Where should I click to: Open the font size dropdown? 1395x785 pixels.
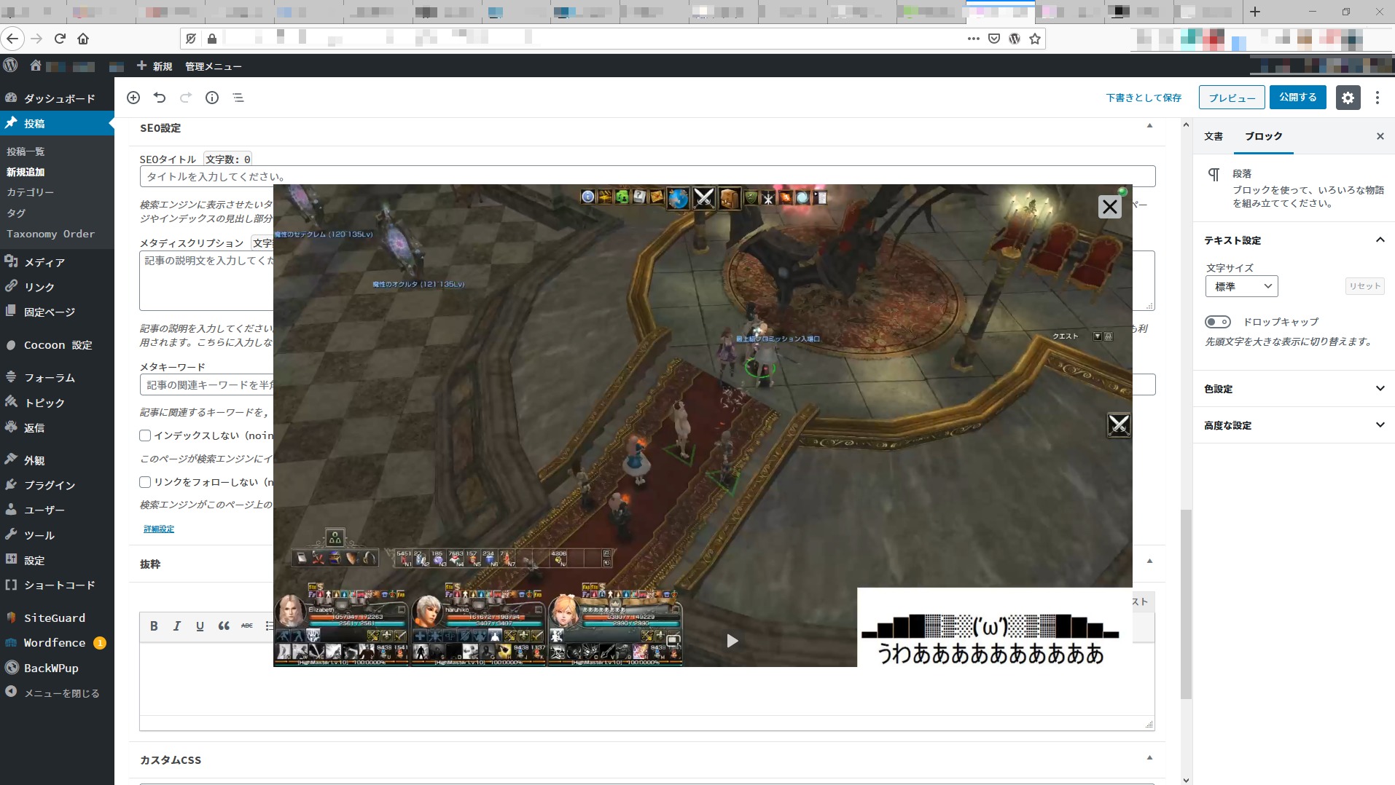(1242, 286)
